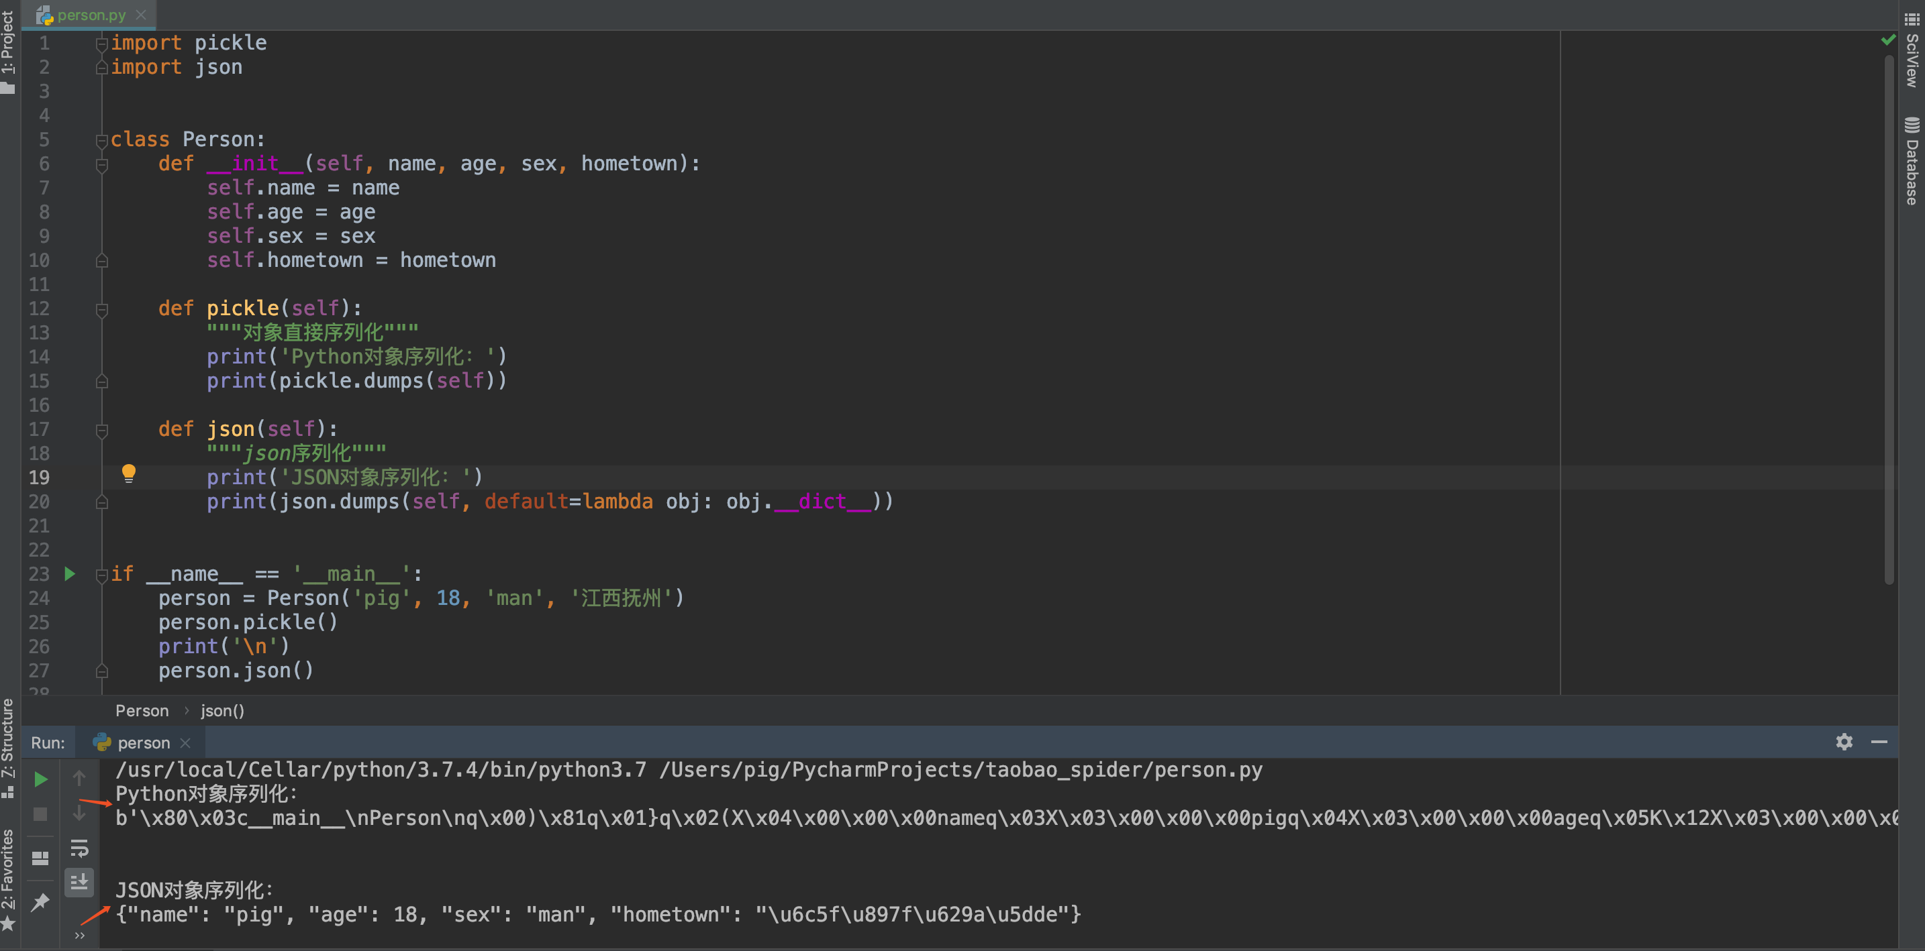Click the Stop process square icon
The image size is (1925, 951).
click(x=41, y=814)
